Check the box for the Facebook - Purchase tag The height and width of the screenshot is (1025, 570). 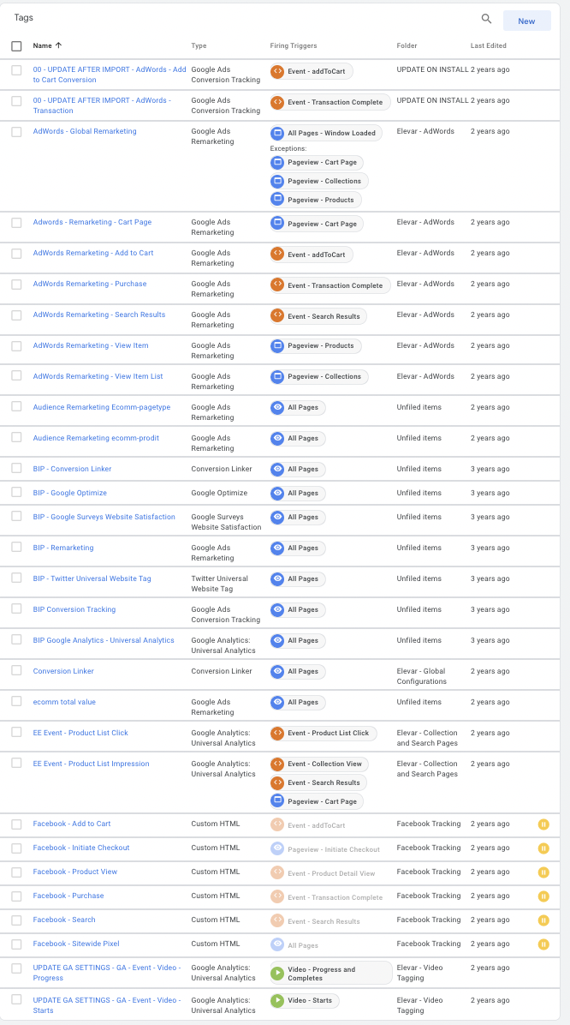(17, 896)
